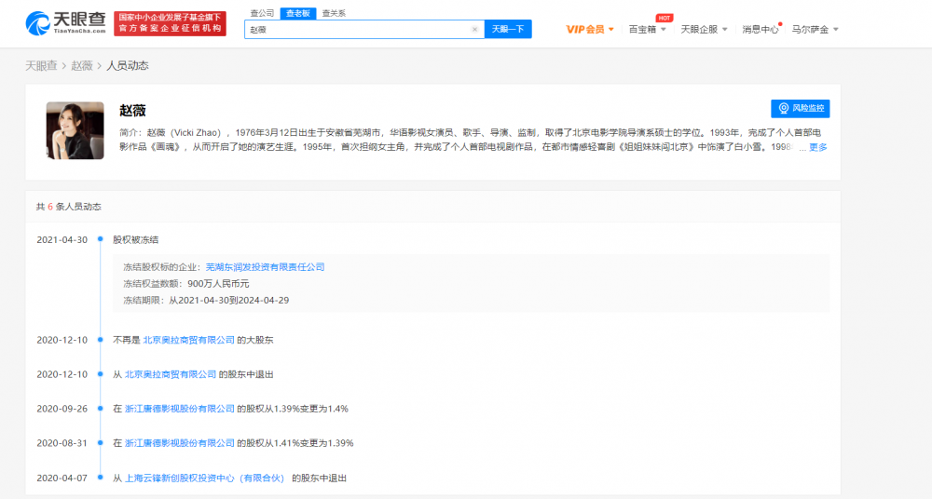Click the 股权被冻结 event title
The width and height of the screenshot is (932, 499).
point(135,240)
